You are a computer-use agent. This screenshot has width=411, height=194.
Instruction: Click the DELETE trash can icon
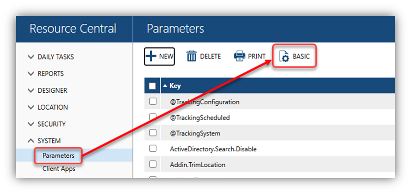[192, 56]
